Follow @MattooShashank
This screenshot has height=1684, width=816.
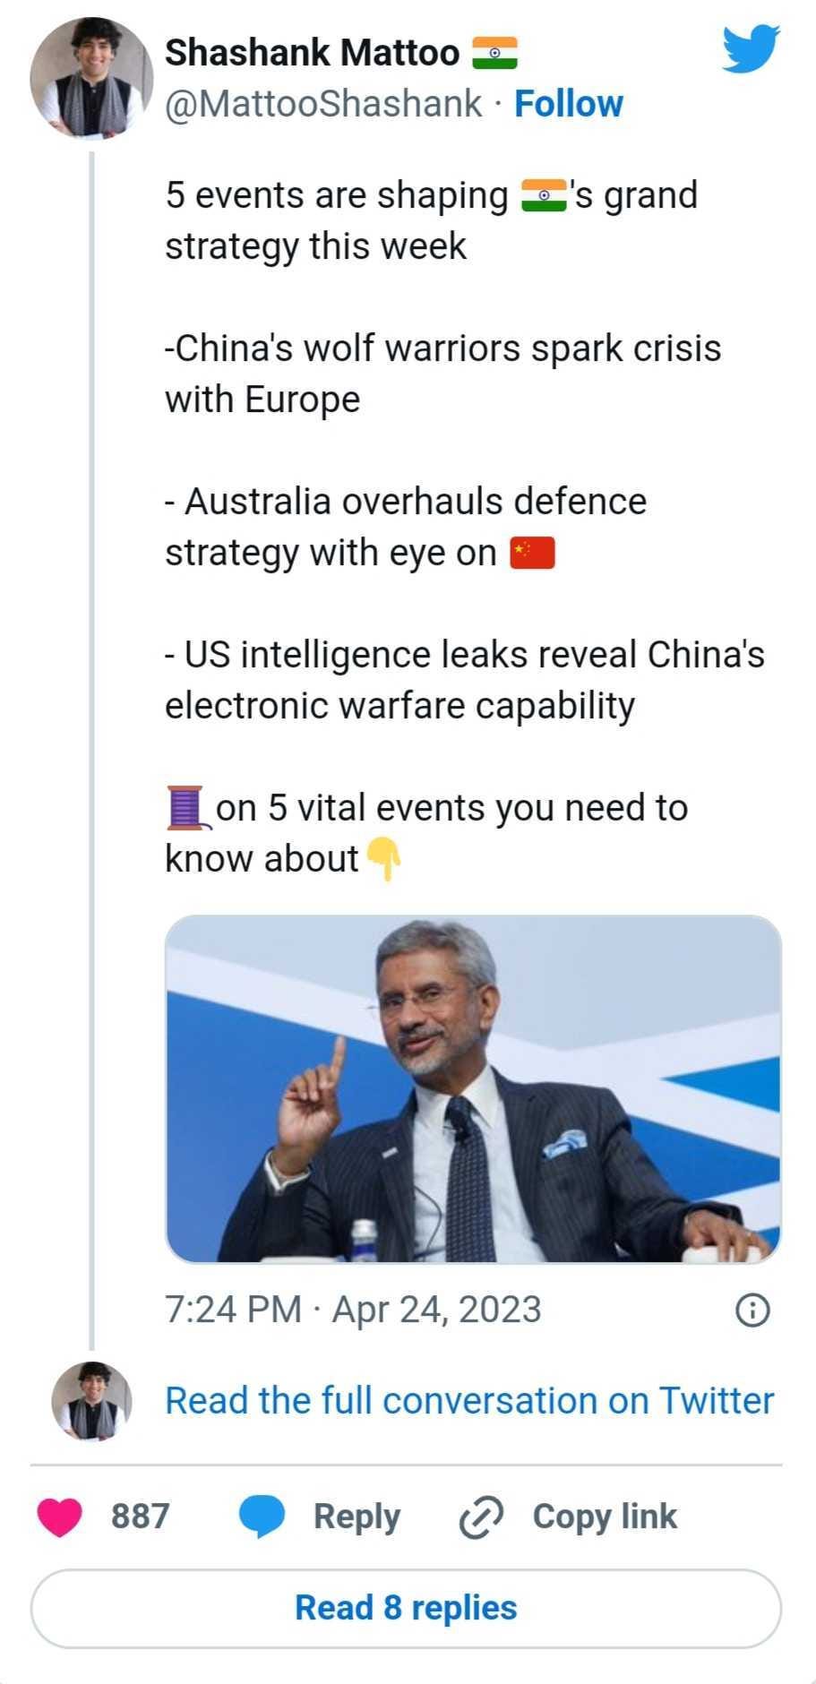coord(568,104)
